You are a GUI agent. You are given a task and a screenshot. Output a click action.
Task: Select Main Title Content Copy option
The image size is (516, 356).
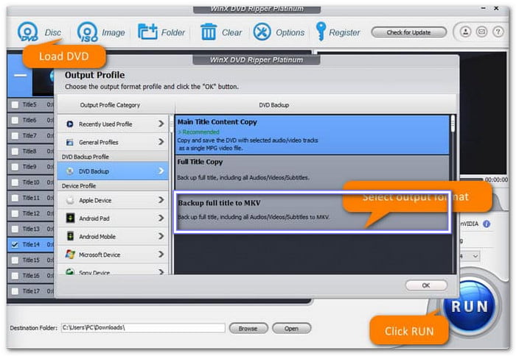(311, 133)
